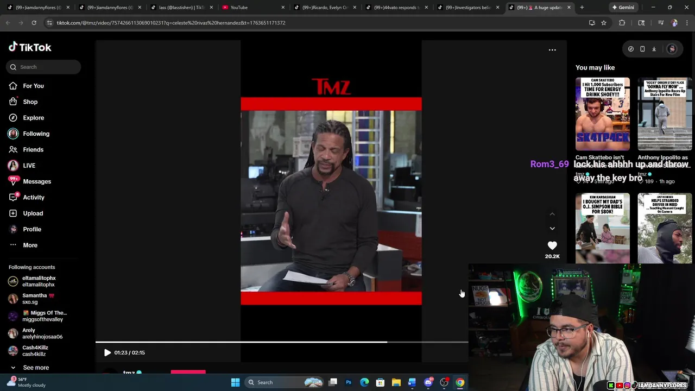Open the Following feed
The height and width of the screenshot is (391, 695).
29,134
